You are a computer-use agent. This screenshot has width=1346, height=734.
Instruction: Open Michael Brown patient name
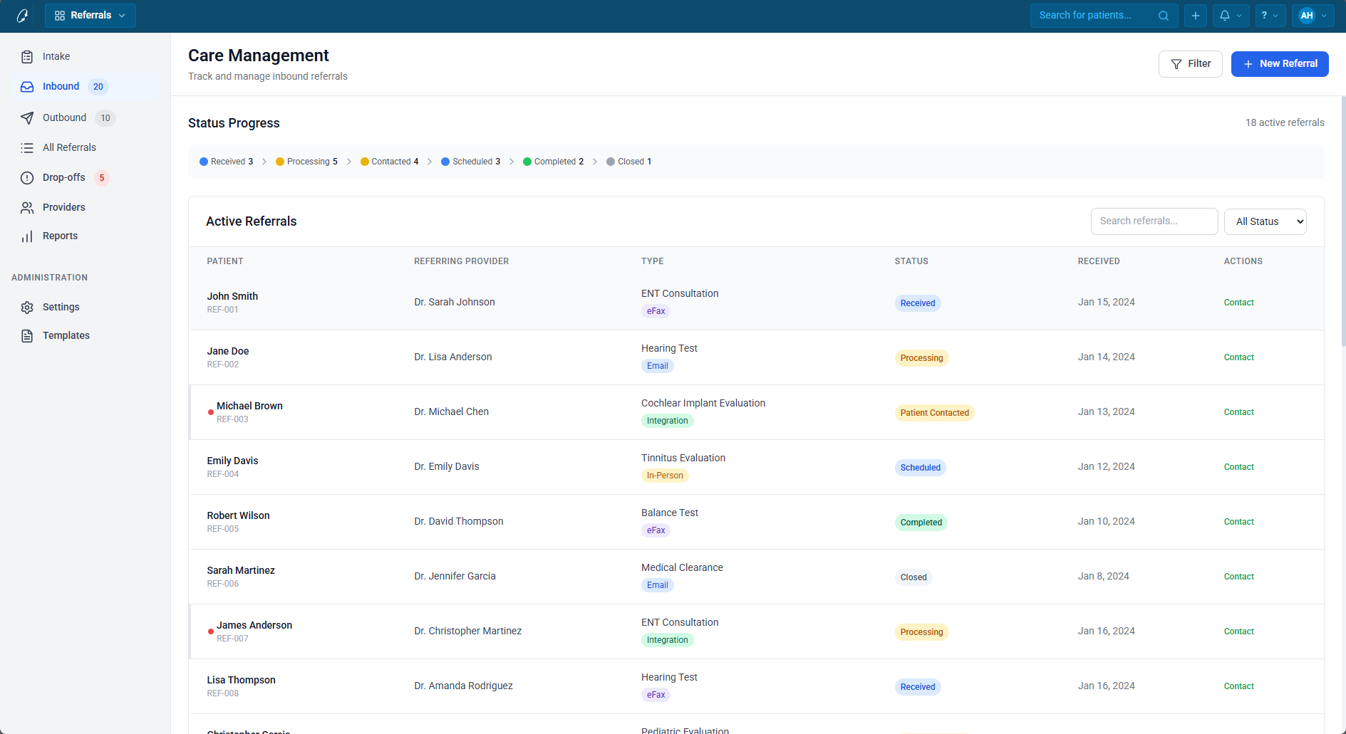(249, 406)
